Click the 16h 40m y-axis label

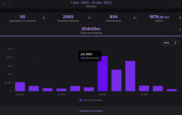(x=8, y=83)
